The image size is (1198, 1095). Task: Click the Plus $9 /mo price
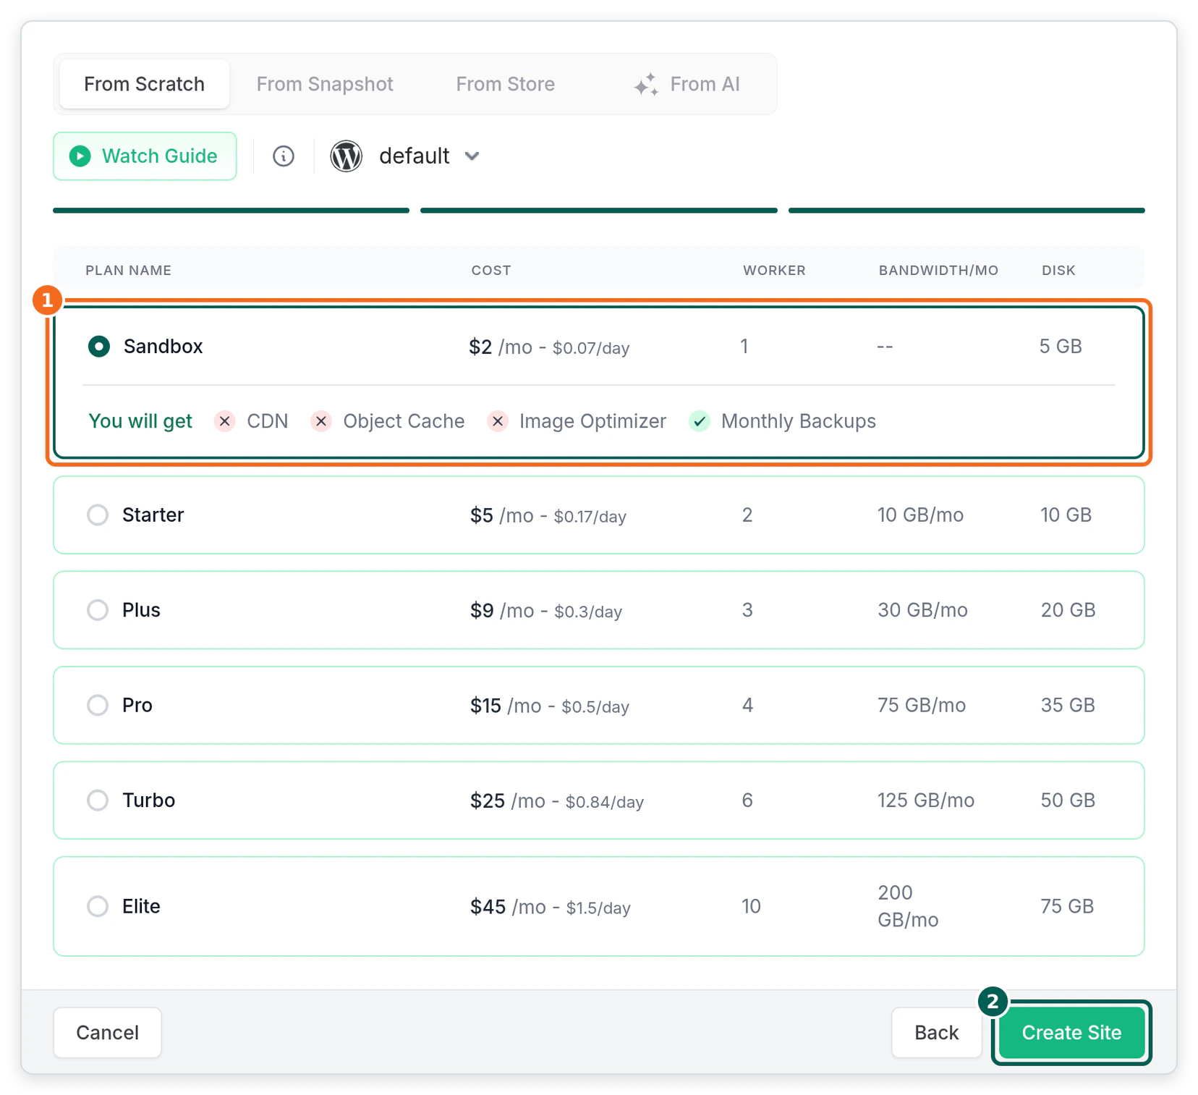502,611
